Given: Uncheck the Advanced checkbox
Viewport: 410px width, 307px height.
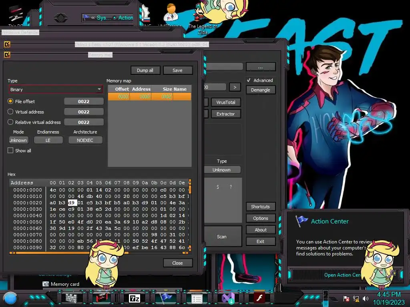Looking at the screenshot, I should (x=249, y=80).
